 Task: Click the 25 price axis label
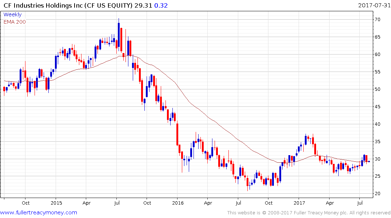tap(377, 176)
